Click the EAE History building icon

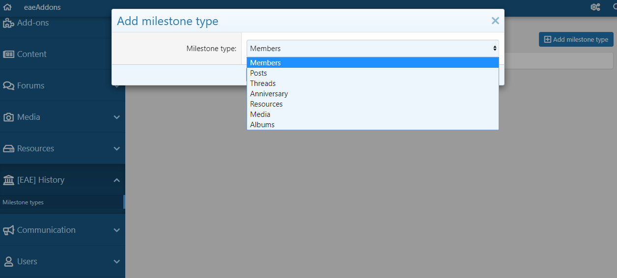(8, 180)
